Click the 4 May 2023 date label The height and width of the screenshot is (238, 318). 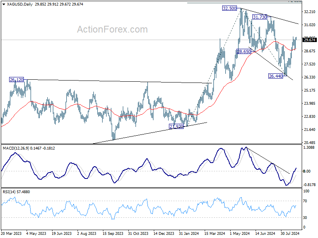click(x=36, y=233)
